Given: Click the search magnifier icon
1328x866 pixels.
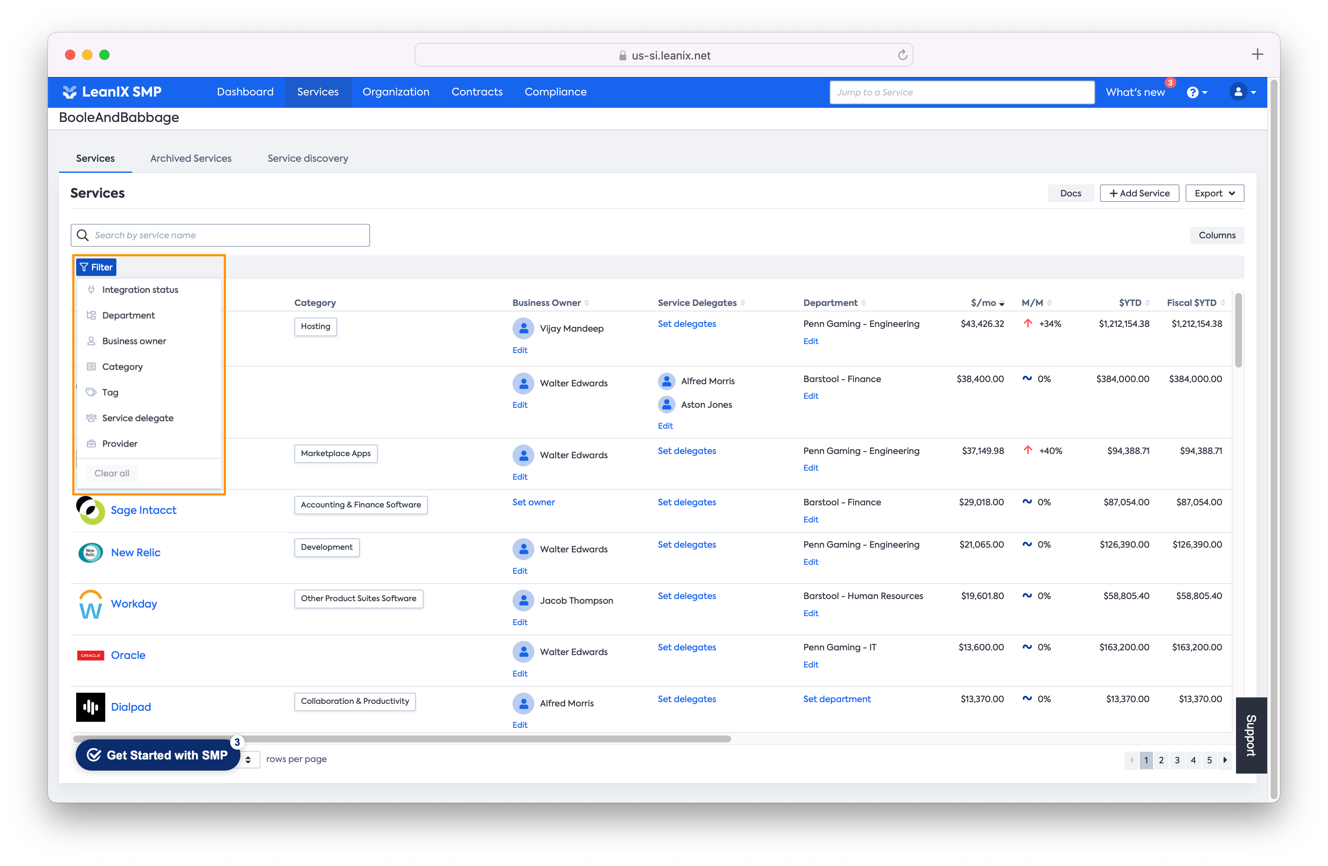Looking at the screenshot, I should coord(83,235).
